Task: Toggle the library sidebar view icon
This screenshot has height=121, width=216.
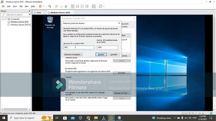Action: pos(73,6)
